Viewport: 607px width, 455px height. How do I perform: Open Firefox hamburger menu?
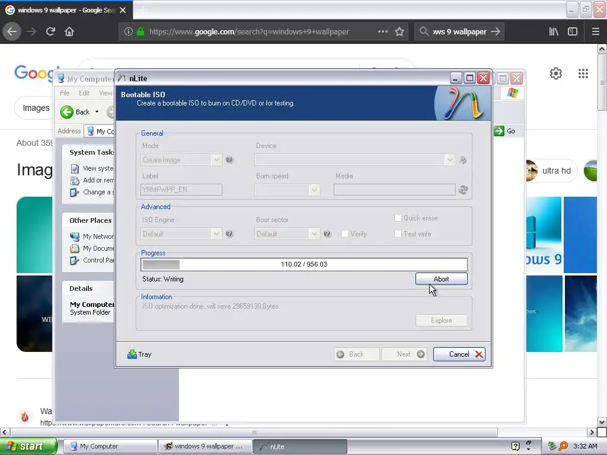point(595,31)
